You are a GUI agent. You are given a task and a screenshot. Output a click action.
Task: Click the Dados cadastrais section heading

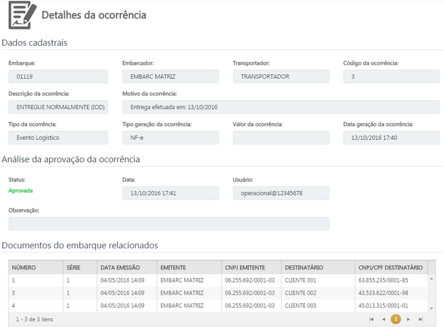pyautogui.click(x=34, y=43)
